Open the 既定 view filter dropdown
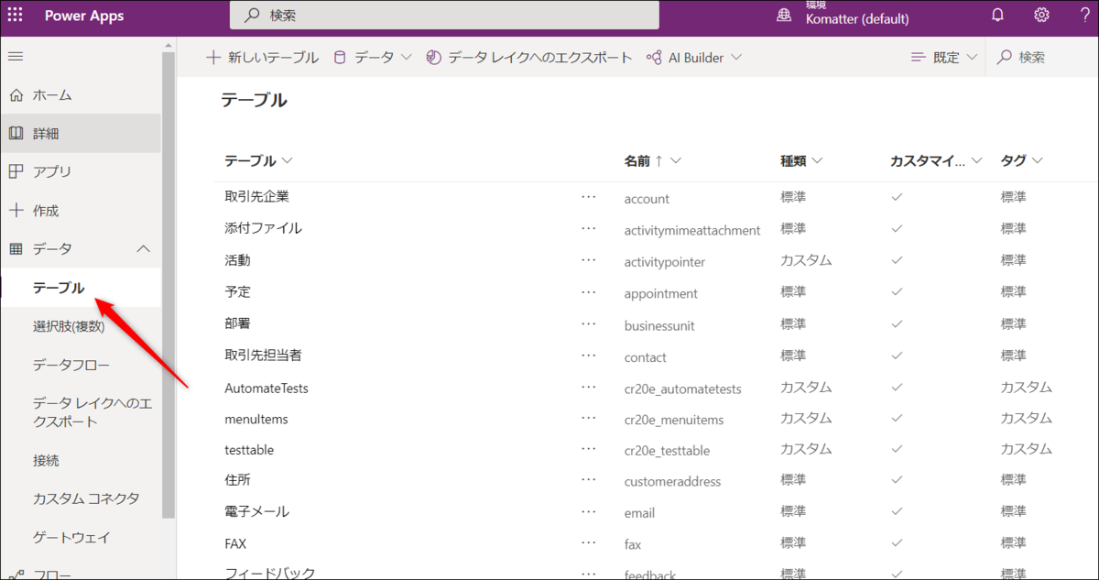The height and width of the screenshot is (580, 1099). [942, 57]
